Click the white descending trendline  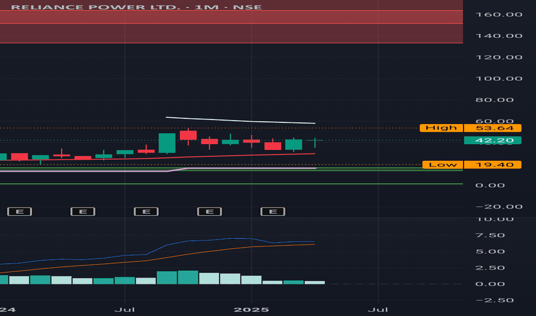click(240, 120)
